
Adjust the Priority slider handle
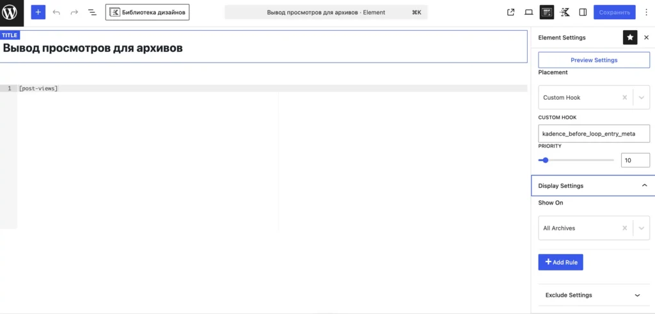545,160
